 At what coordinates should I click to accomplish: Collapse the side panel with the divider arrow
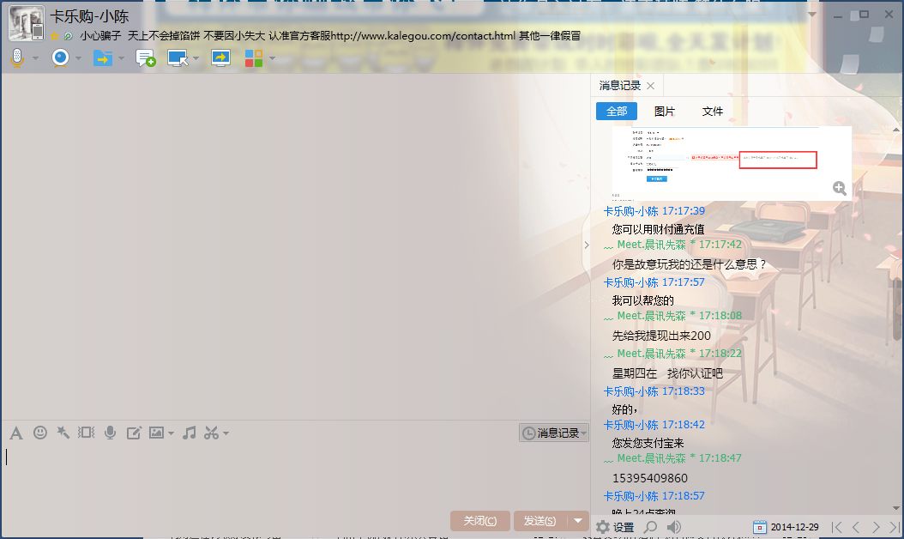click(x=587, y=245)
